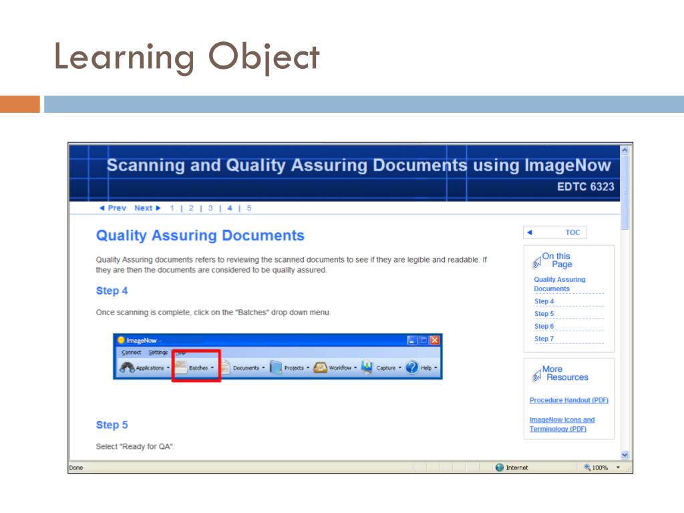Click the Prev navigation link
This screenshot has width=684, height=513.
click(x=117, y=208)
